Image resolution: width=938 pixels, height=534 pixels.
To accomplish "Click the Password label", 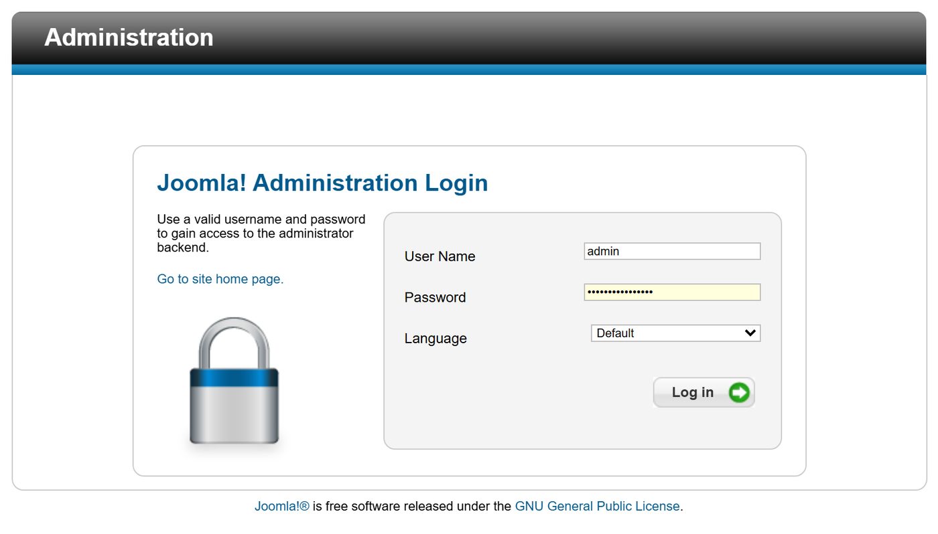I will (x=435, y=297).
